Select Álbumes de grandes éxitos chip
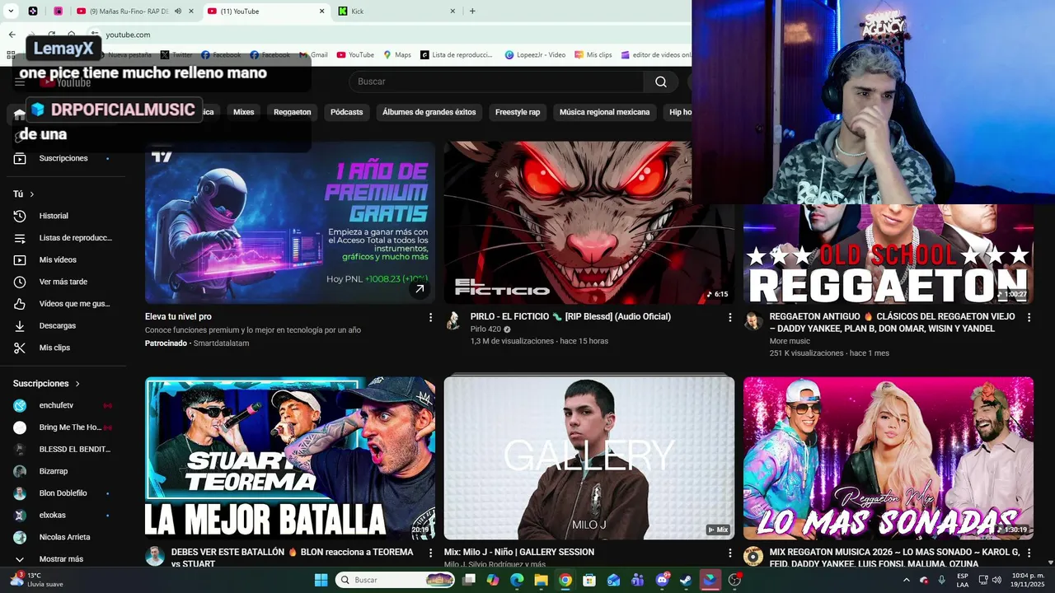The image size is (1055, 593). [x=429, y=112]
